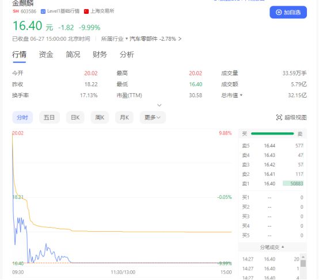Select the 分时 chart period
Viewport: 319px width, 280px height.
22,117
